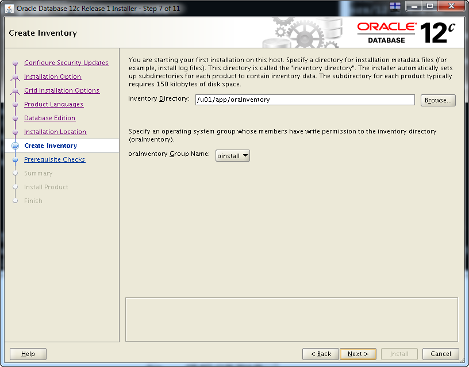469x367 pixels.
Task: Click the Back button
Action: pyautogui.click(x=320, y=354)
